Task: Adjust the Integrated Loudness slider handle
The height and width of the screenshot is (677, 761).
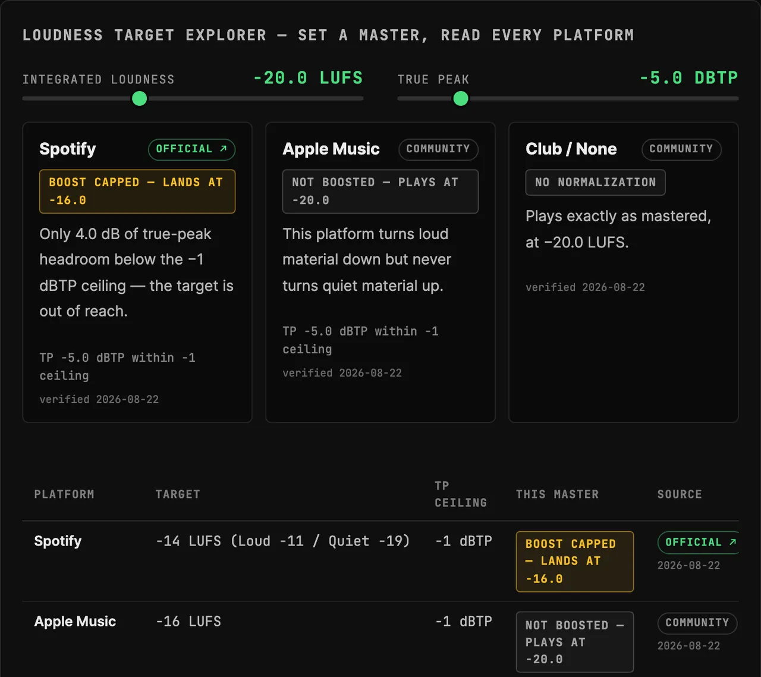Action: coord(139,99)
